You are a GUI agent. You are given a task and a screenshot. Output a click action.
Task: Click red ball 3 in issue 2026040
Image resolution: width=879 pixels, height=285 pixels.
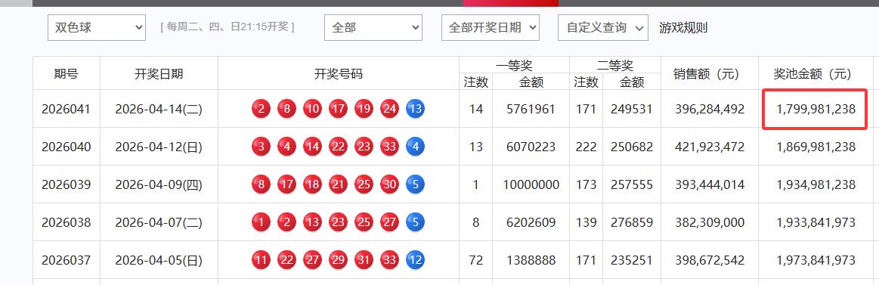point(261,147)
